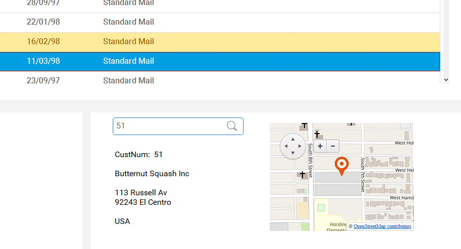
Task: Click the 113 Russell Av address
Action: click(x=141, y=193)
